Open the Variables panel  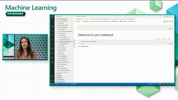(123, 21)
